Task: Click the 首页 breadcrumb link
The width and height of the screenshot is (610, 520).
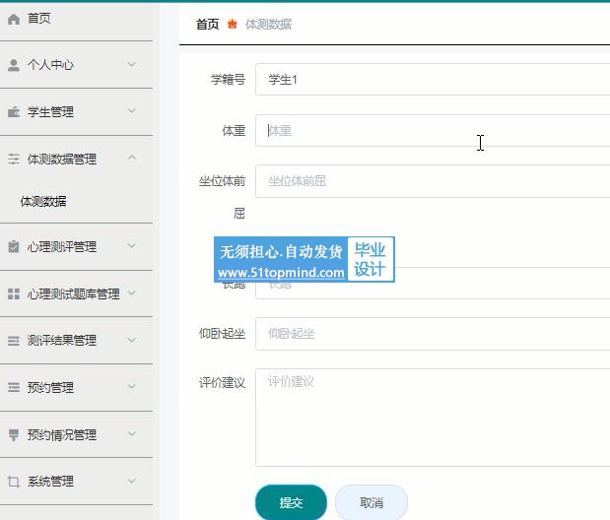Action: click(207, 25)
